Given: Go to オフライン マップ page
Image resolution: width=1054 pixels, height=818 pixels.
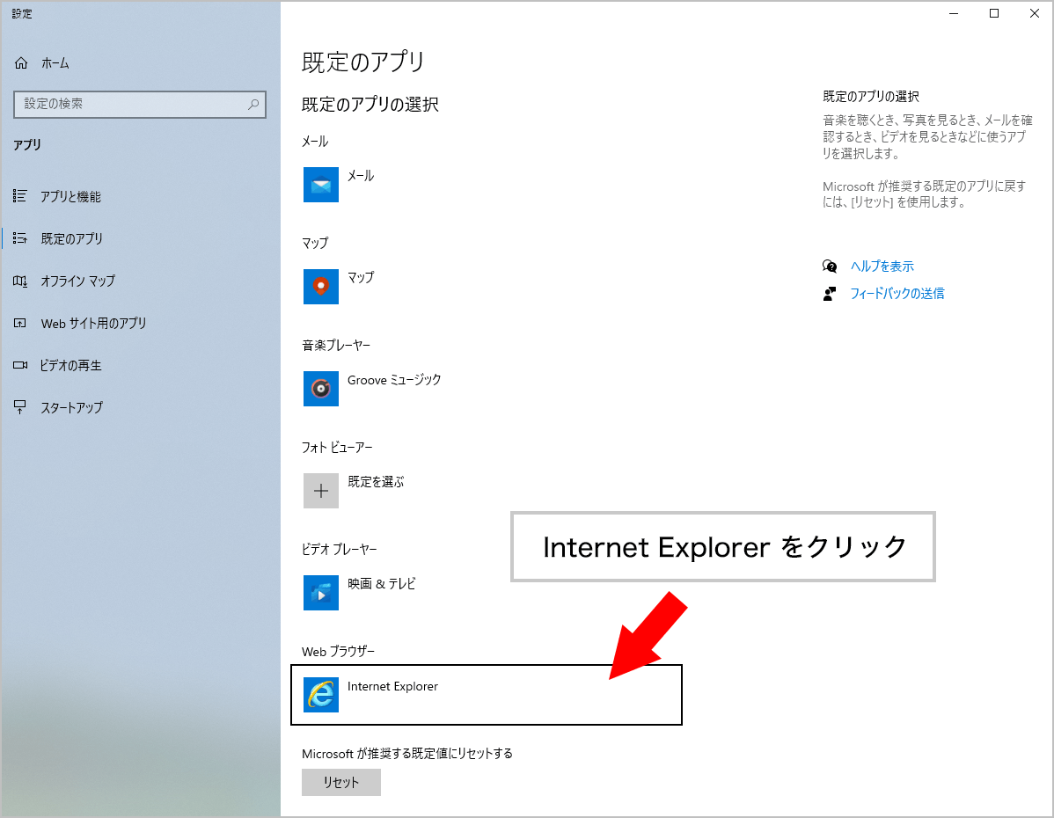Looking at the screenshot, I should [78, 281].
